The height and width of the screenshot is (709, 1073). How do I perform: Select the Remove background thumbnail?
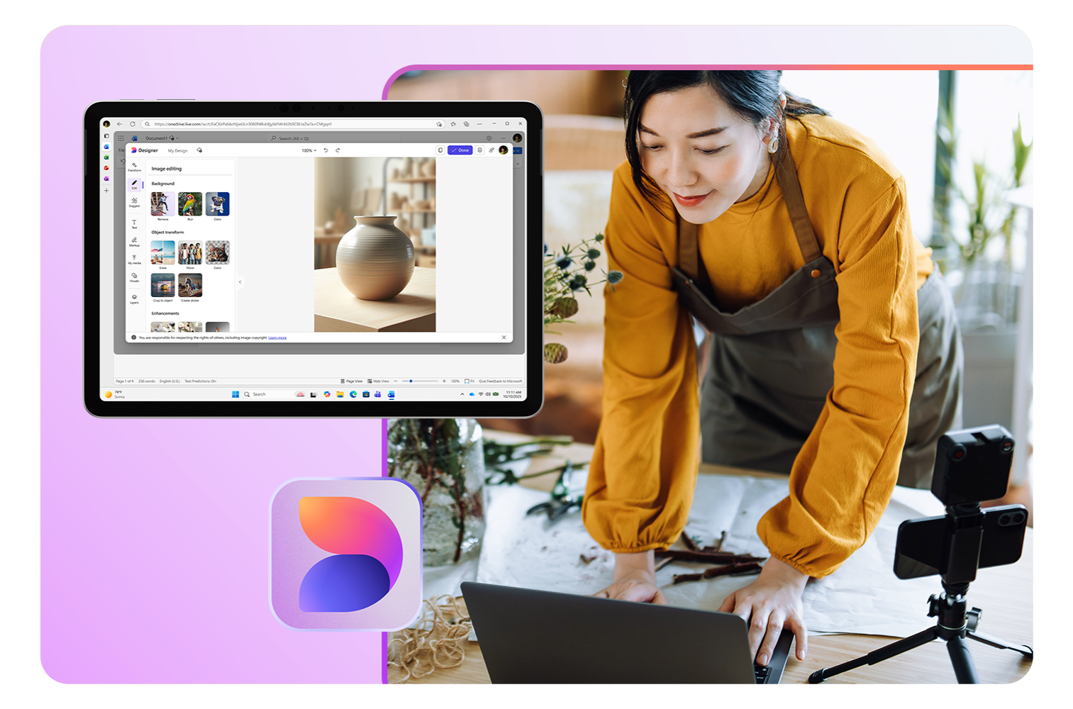click(x=162, y=204)
